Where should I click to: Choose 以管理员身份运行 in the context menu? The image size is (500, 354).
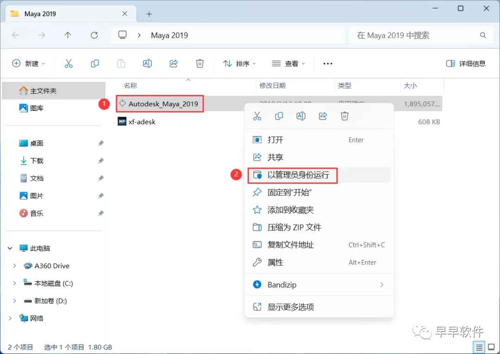click(x=319, y=175)
